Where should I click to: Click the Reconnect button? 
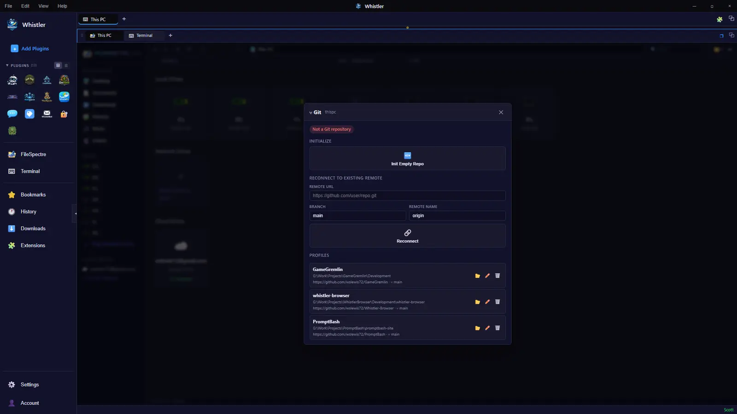[x=408, y=236]
